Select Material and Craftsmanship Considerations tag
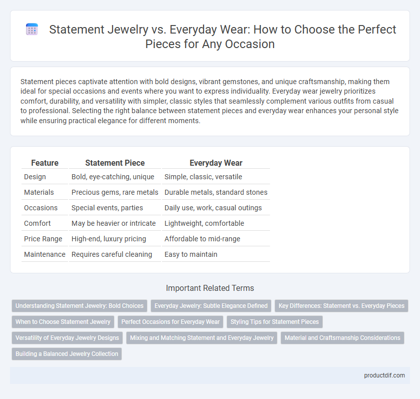 [342, 338]
